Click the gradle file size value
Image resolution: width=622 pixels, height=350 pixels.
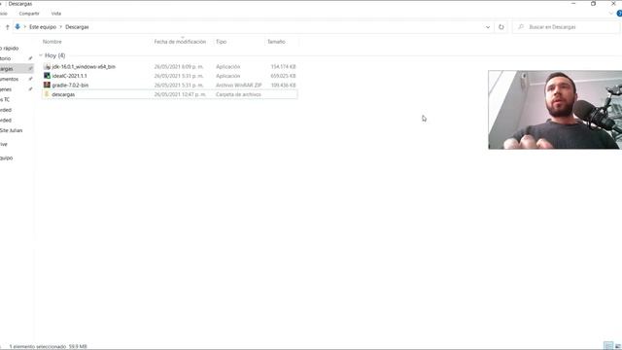(x=283, y=86)
